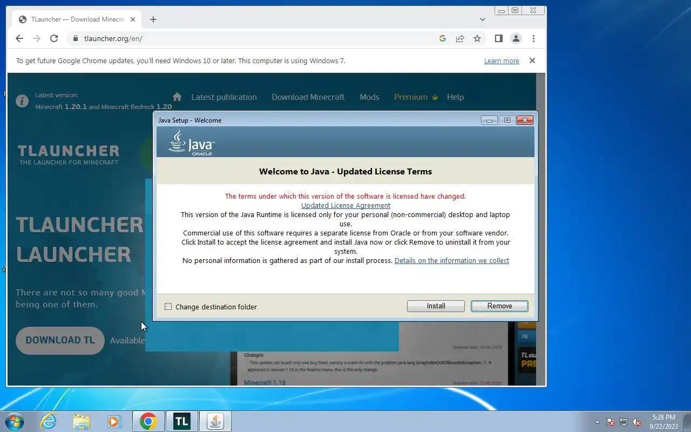Toggle Chrome's side panel icon
Viewport: 691px width, 432px height.
499,38
